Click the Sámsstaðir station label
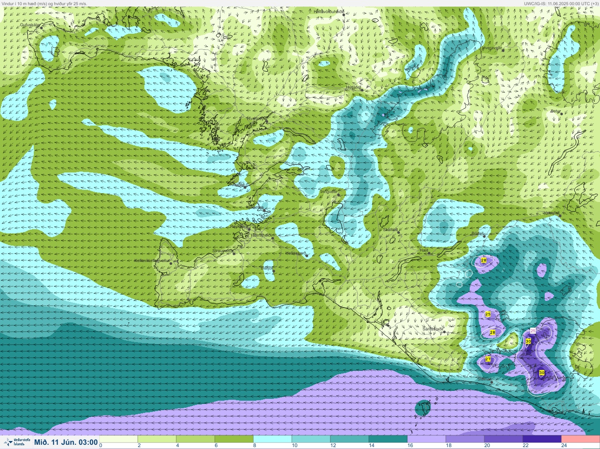The width and height of the screenshot is (600, 449). [433, 329]
